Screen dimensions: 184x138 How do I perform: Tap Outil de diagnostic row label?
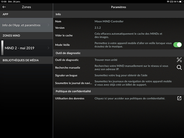[67, 60]
